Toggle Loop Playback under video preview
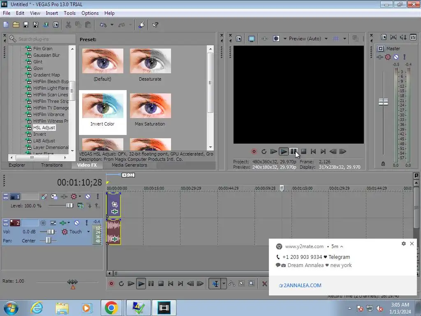Screen dimensions: 421x316 (x=264, y=151)
